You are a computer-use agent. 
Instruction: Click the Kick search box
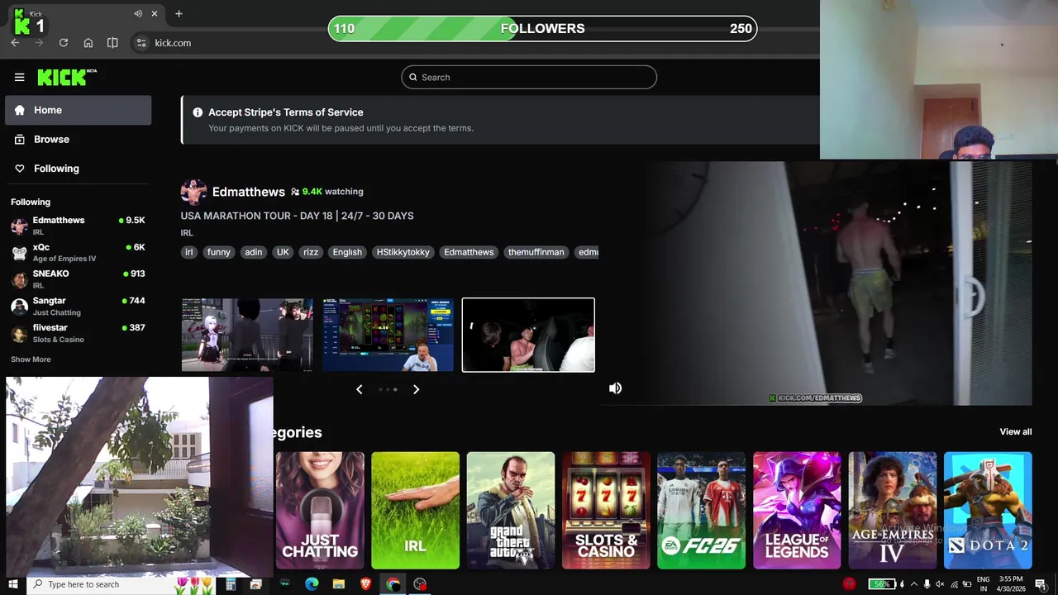click(529, 77)
